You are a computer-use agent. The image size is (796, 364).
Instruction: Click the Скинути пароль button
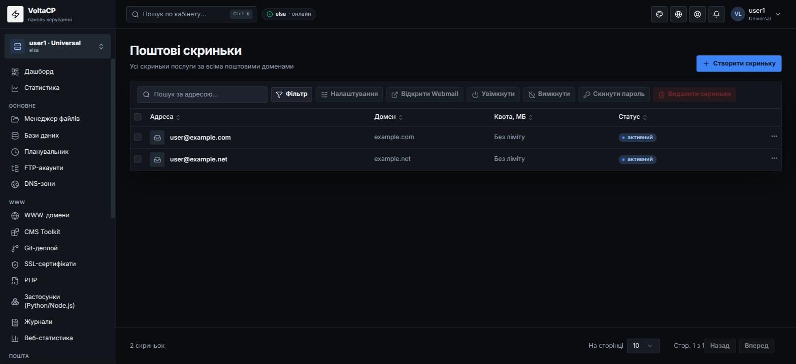(x=614, y=94)
